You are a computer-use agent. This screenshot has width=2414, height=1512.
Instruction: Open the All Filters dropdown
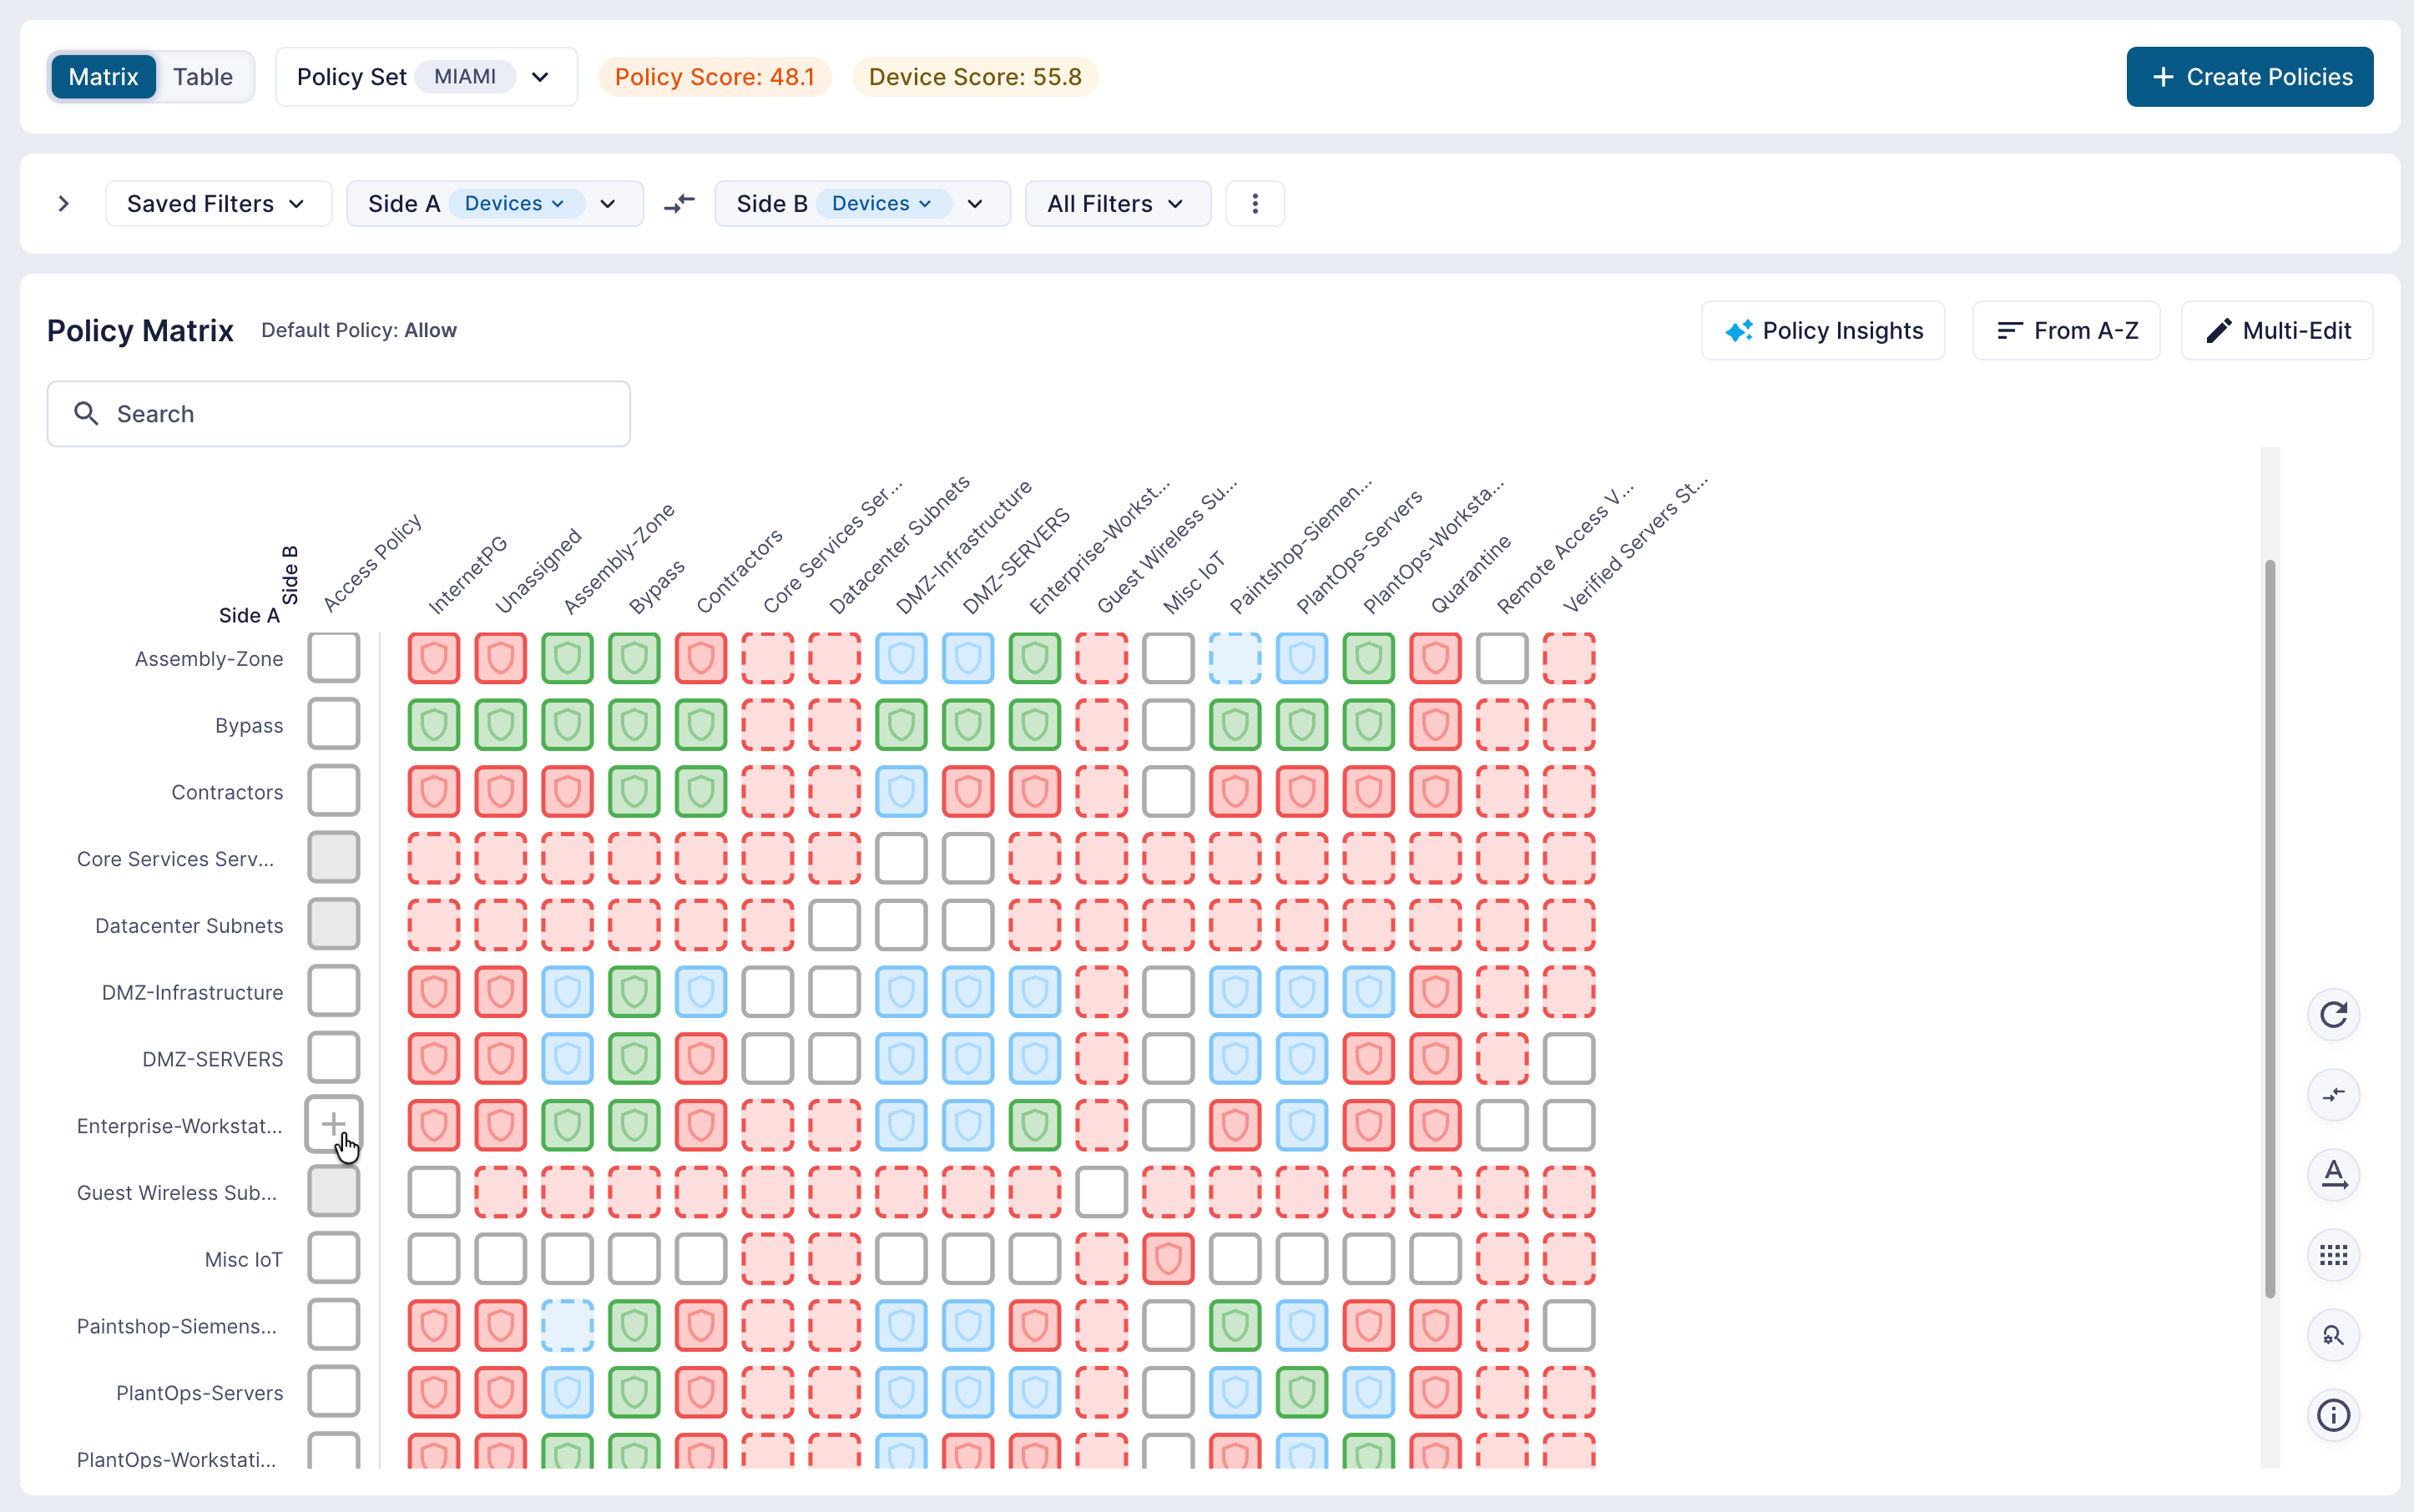point(1118,204)
